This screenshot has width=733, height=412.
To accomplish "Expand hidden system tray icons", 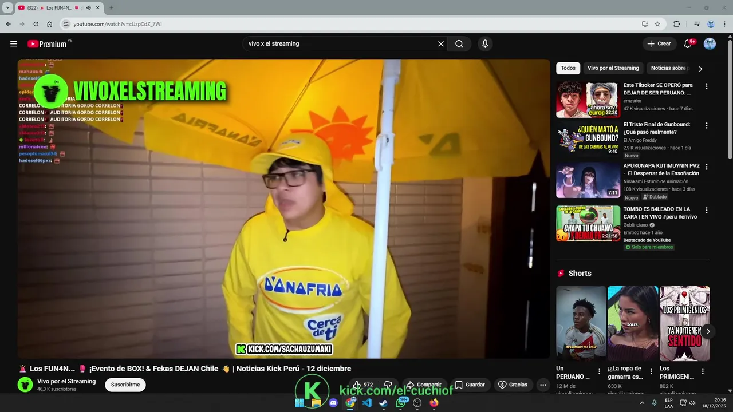I will pyautogui.click(x=642, y=403).
